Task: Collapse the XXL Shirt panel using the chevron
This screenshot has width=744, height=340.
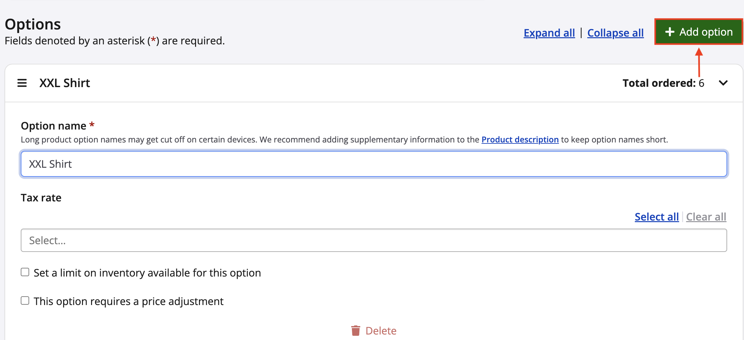Action: coord(723,83)
